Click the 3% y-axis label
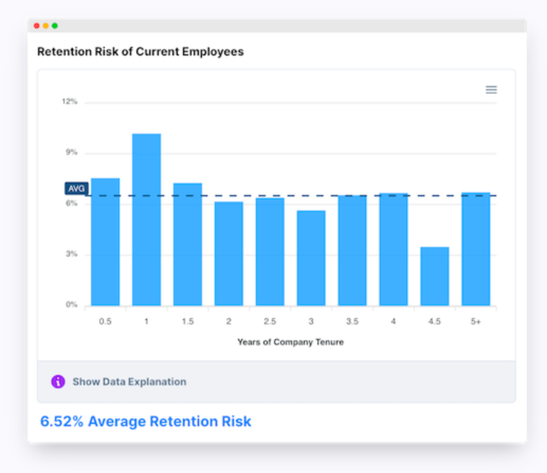 point(72,254)
